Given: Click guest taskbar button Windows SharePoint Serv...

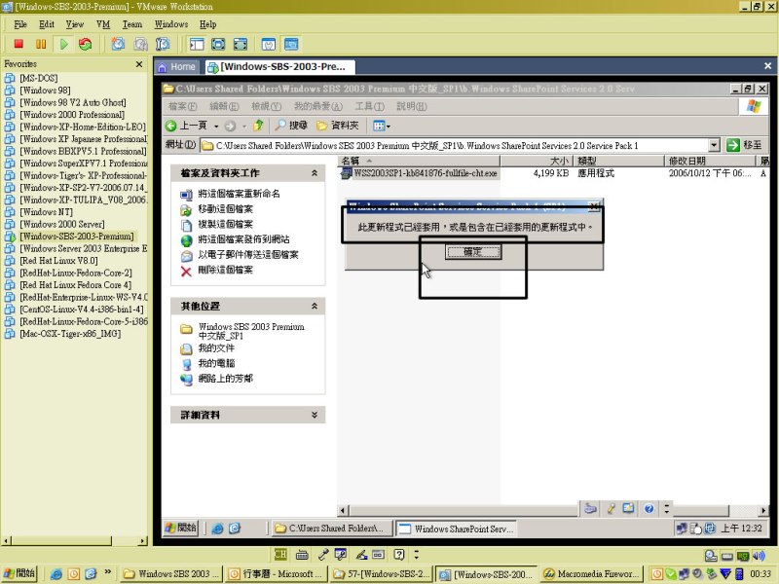Looking at the screenshot, I should click(456, 529).
